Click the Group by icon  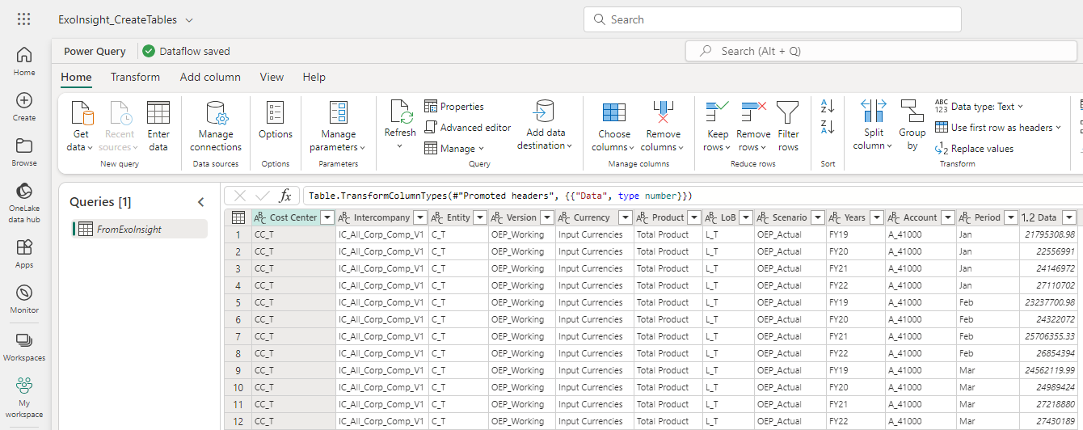click(912, 113)
